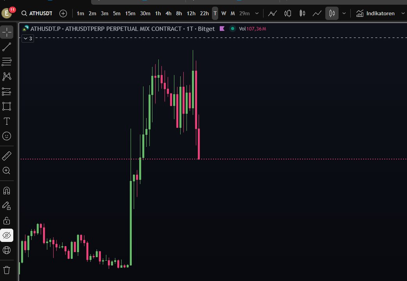Select the weekly W interval
The height and width of the screenshot is (281, 407).
(224, 13)
